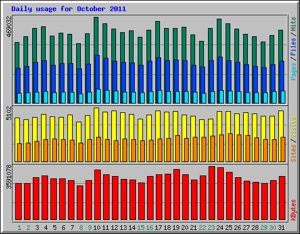This screenshot has width=300, height=234.
Task: Click day label 20 on the x-axis
Action: [185, 228]
